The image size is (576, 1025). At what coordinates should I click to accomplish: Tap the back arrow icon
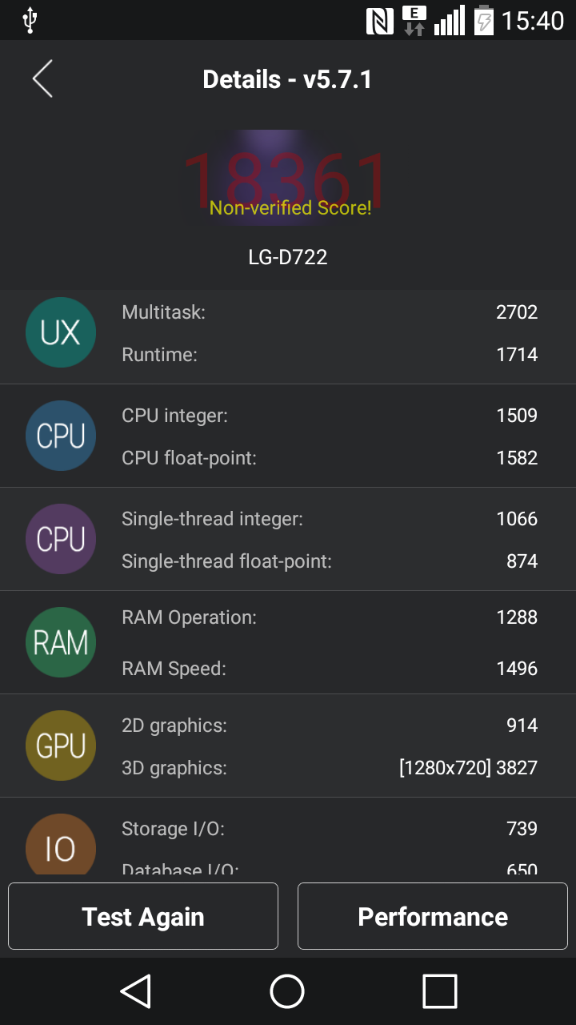pos(42,79)
